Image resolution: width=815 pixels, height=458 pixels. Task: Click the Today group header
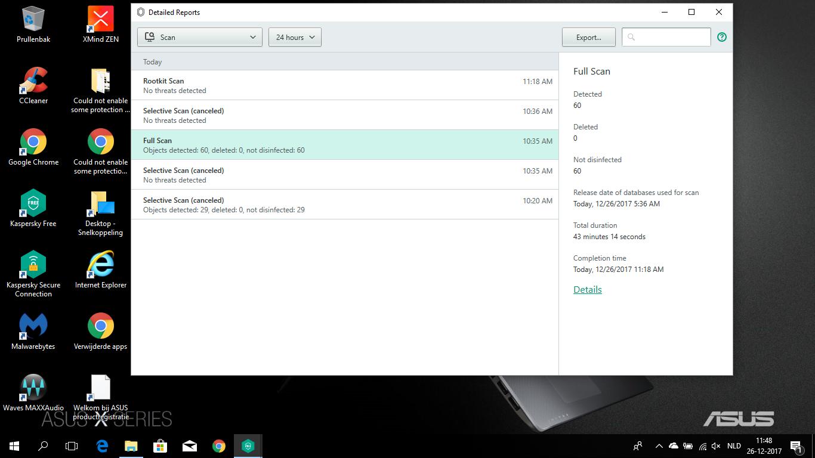345,61
